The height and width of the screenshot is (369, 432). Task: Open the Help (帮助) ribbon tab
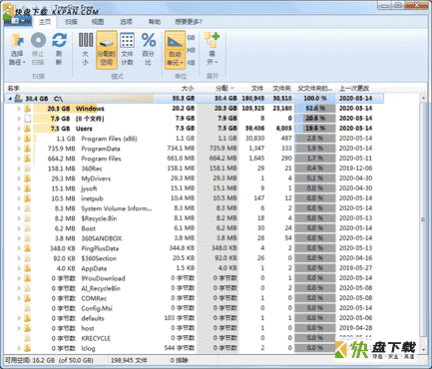pos(155,22)
